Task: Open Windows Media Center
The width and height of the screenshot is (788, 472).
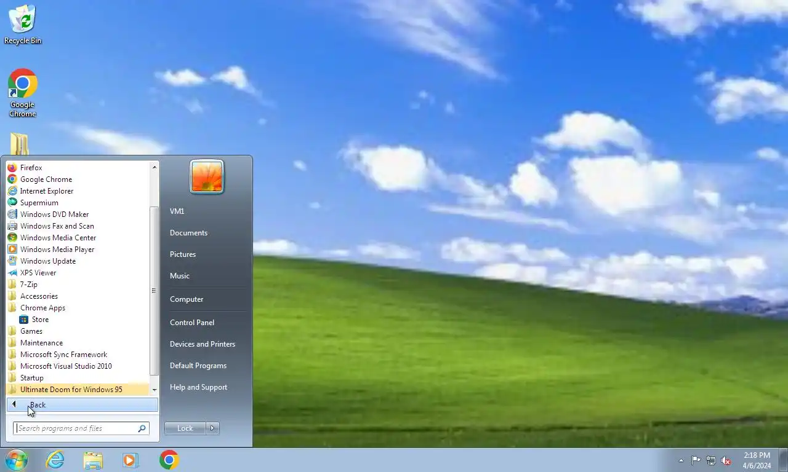Action: (x=78, y=237)
